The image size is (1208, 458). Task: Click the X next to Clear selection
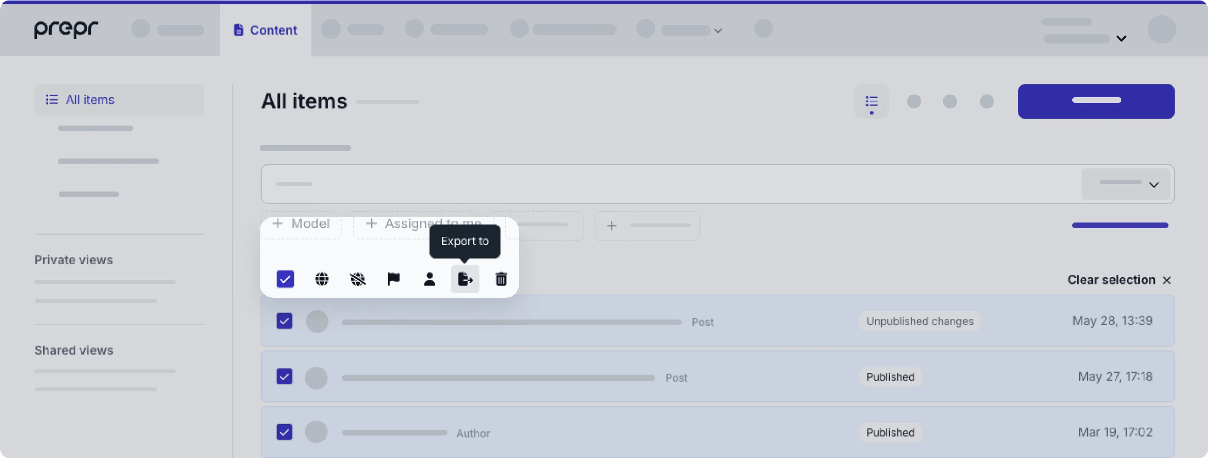pyautogui.click(x=1167, y=280)
